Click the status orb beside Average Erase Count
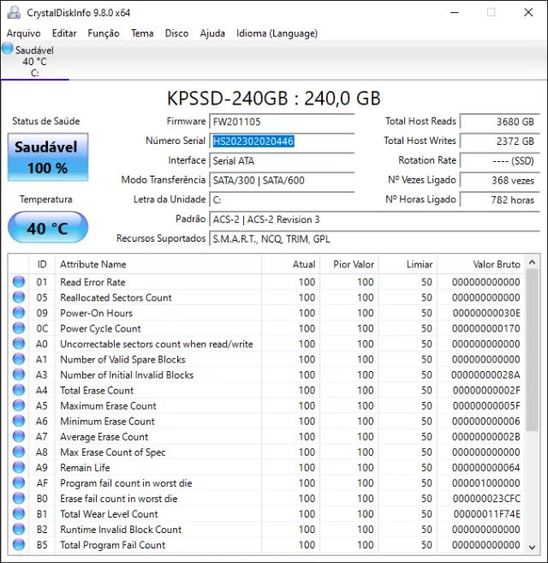The width and height of the screenshot is (548, 563). [x=19, y=436]
